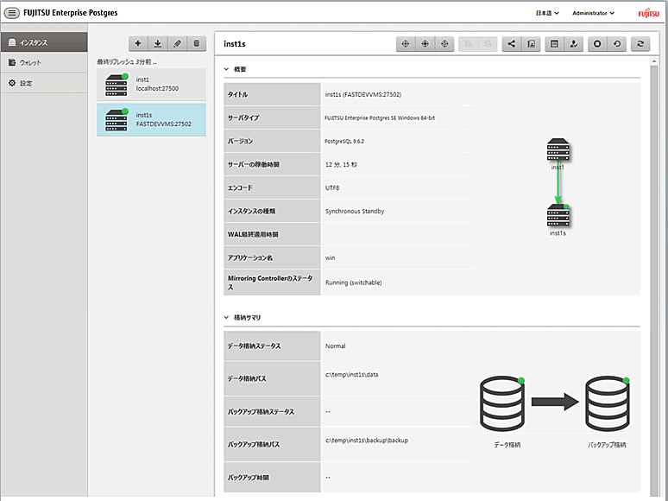The width and height of the screenshot is (668, 501).
Task: Click the データ格納 database cylinder icon
Action: (502, 403)
